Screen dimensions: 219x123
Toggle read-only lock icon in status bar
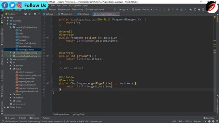click(205, 122)
